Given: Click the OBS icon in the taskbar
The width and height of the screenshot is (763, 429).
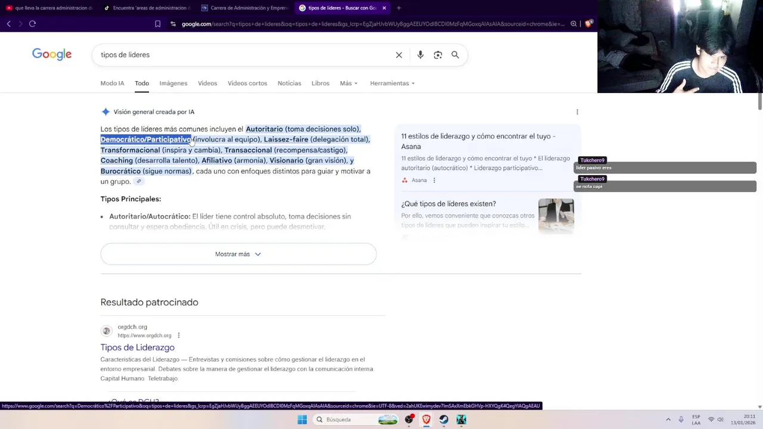Looking at the screenshot, I should click(x=409, y=419).
